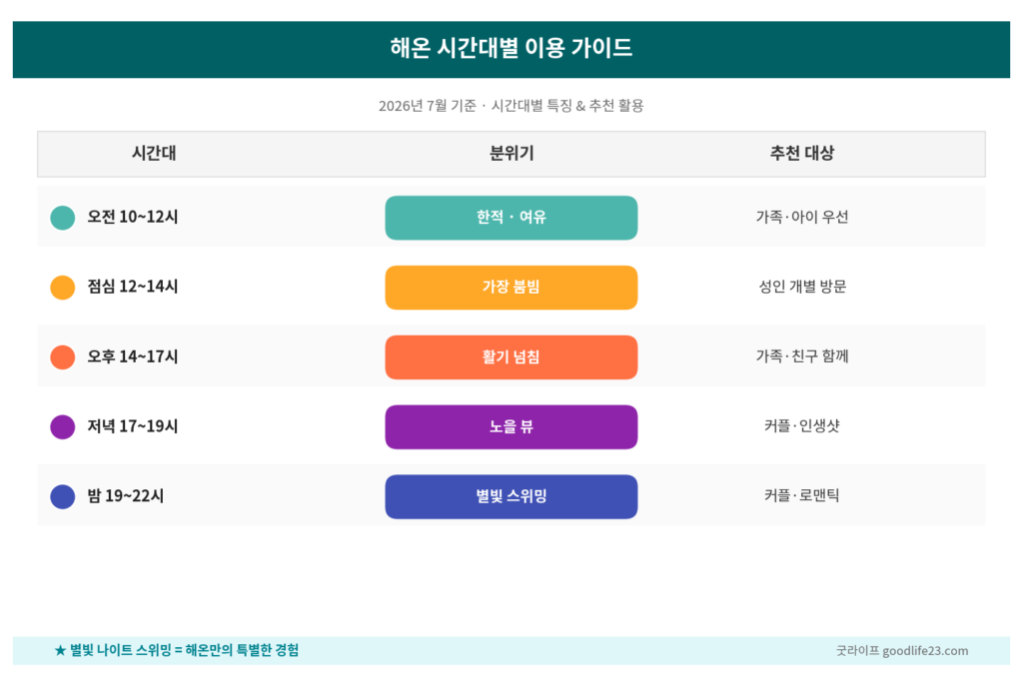
Task: Select the 가장 붐빔 badge
Action: coord(511,288)
